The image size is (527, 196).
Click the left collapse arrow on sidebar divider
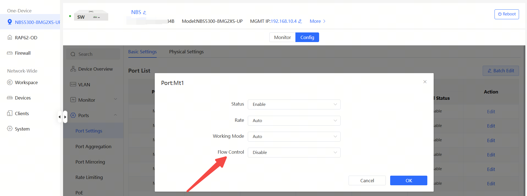(59, 117)
